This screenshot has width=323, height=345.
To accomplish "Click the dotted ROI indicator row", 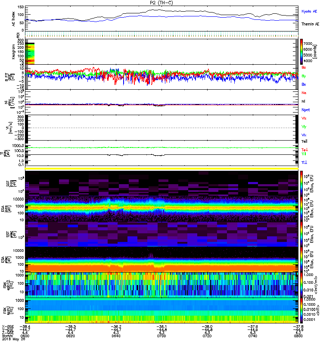I will pos(161,34).
